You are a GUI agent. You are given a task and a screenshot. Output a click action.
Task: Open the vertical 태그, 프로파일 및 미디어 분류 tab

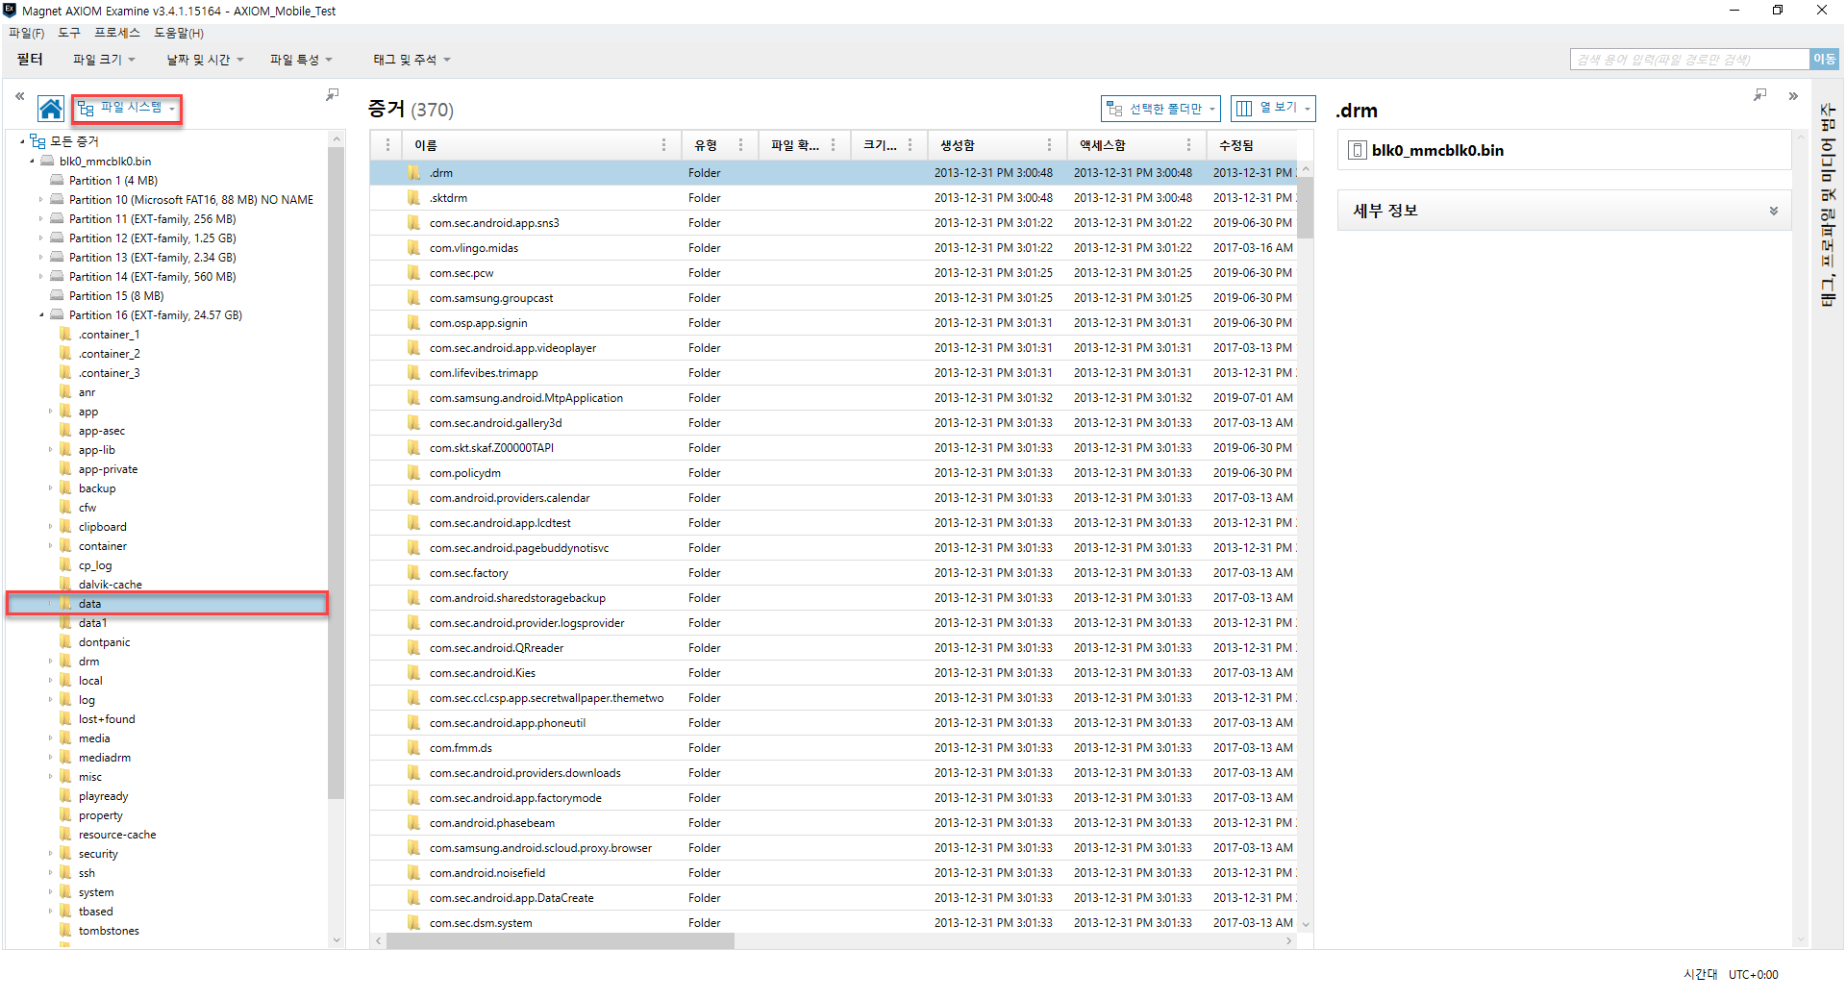[1828, 204]
